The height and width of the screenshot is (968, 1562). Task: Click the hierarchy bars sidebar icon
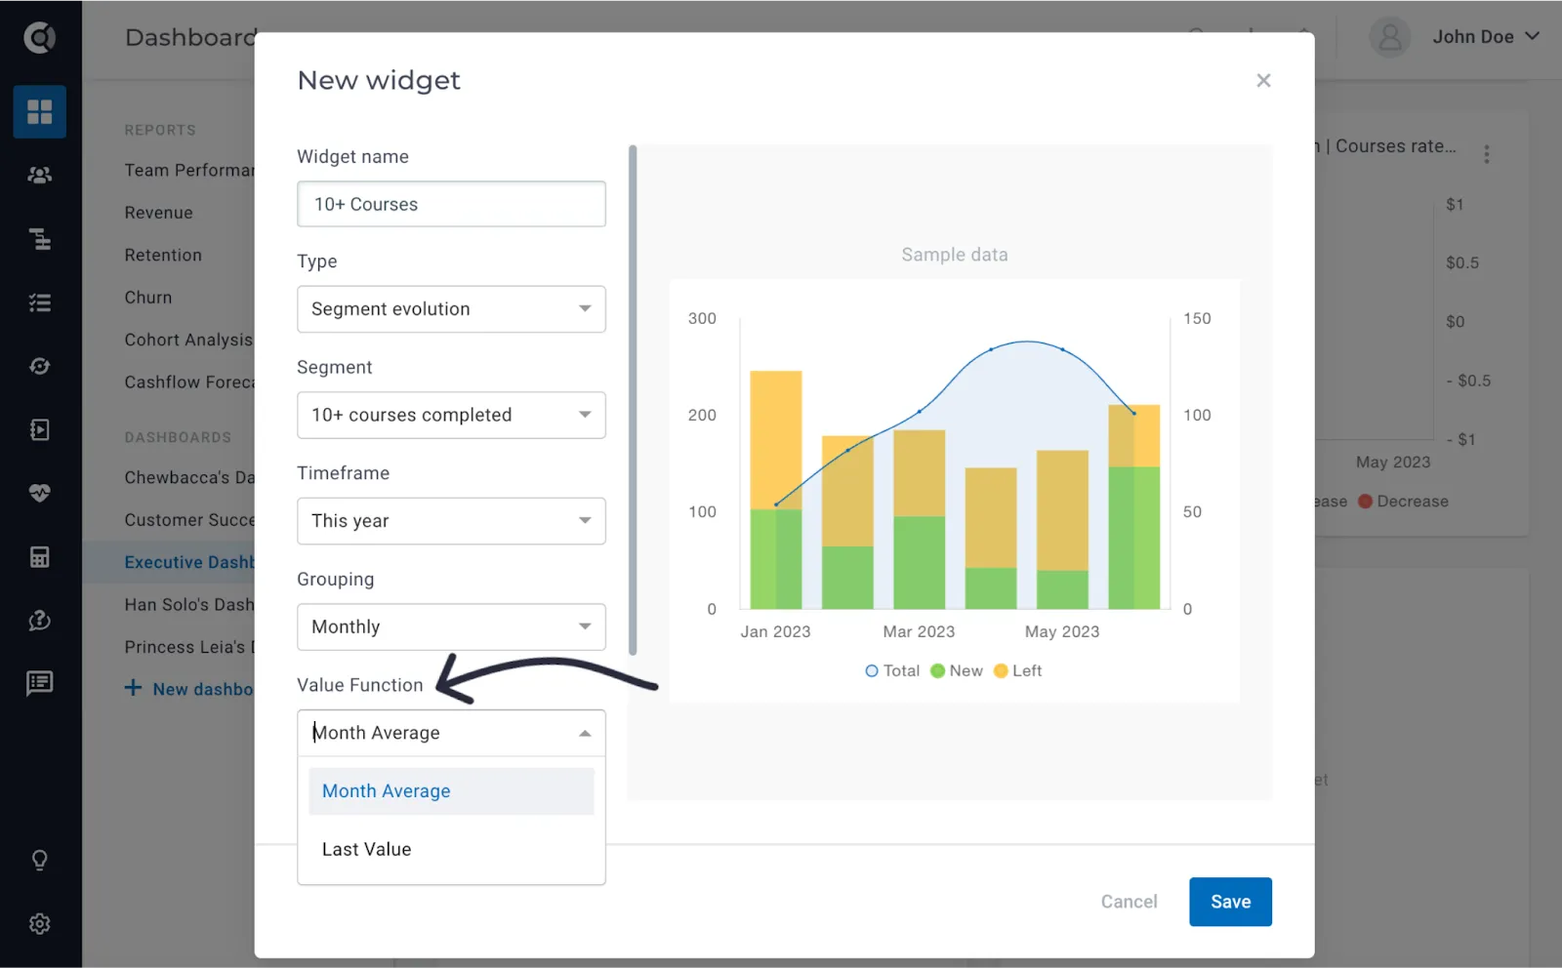[x=40, y=238]
